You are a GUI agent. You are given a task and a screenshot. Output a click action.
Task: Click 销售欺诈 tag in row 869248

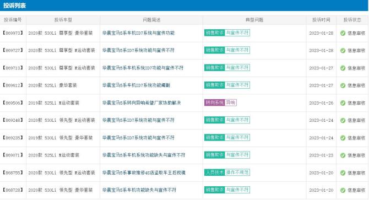[215, 120]
